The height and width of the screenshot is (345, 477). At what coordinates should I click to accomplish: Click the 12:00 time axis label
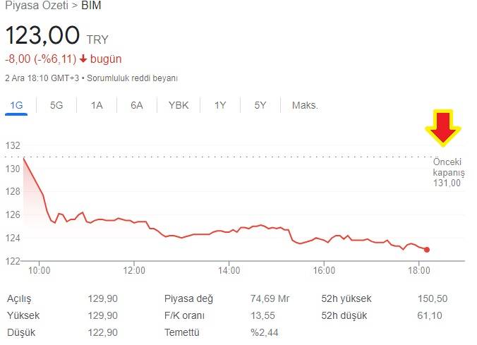click(x=134, y=270)
